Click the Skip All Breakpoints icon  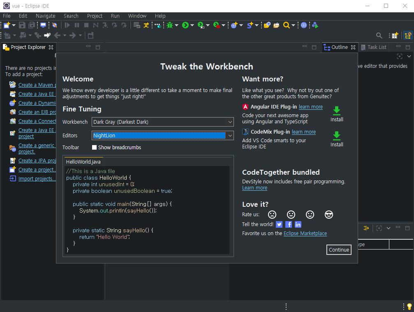(55, 25)
